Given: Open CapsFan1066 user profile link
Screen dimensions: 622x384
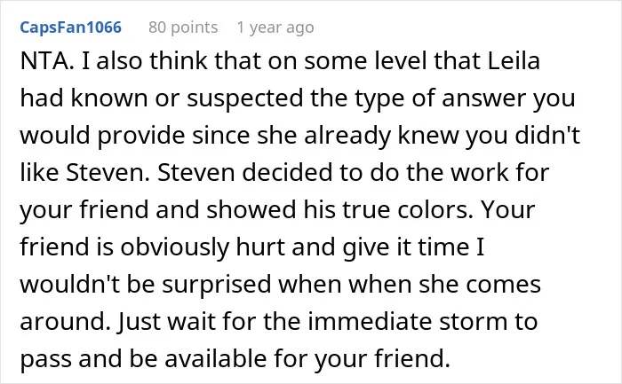Looking at the screenshot, I should click(70, 27).
